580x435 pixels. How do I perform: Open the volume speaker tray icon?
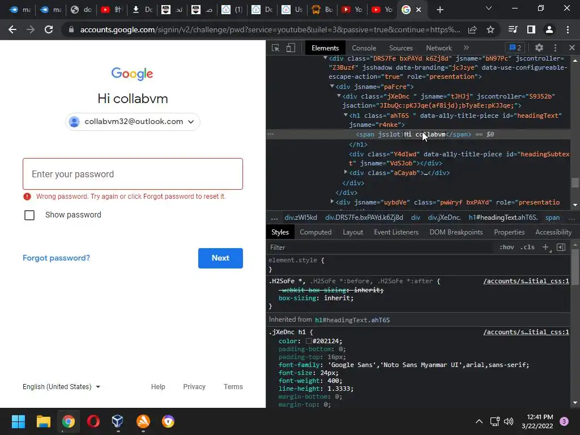tap(509, 421)
